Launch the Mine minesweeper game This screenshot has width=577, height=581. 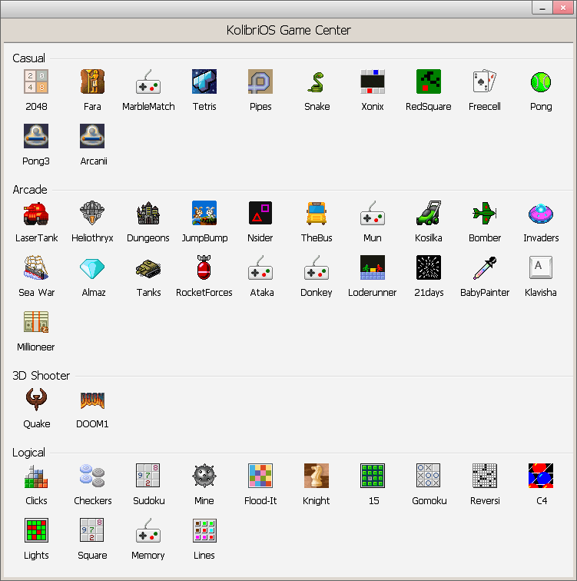(x=204, y=476)
